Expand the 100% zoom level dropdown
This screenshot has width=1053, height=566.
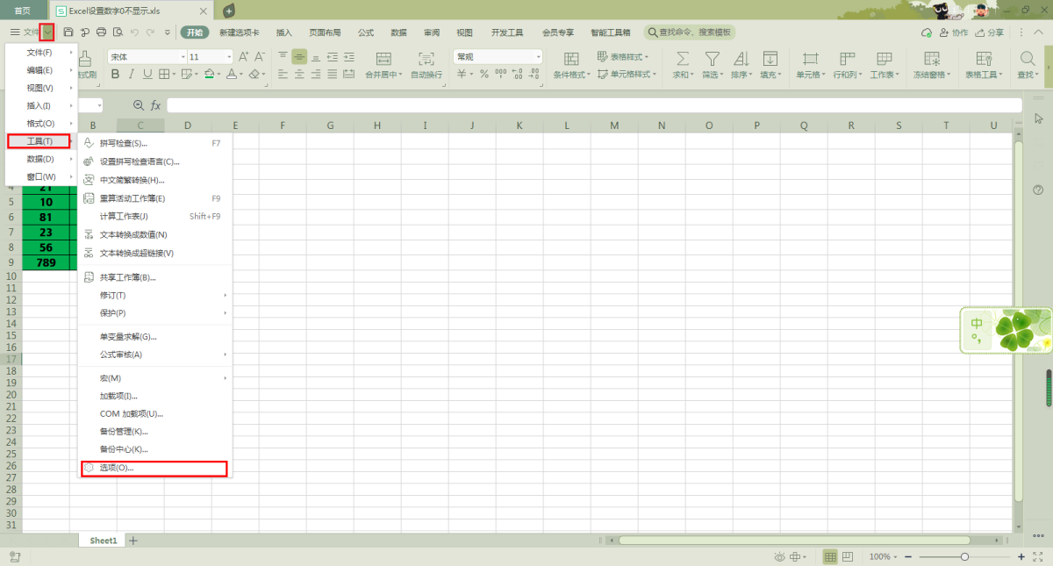pos(881,557)
